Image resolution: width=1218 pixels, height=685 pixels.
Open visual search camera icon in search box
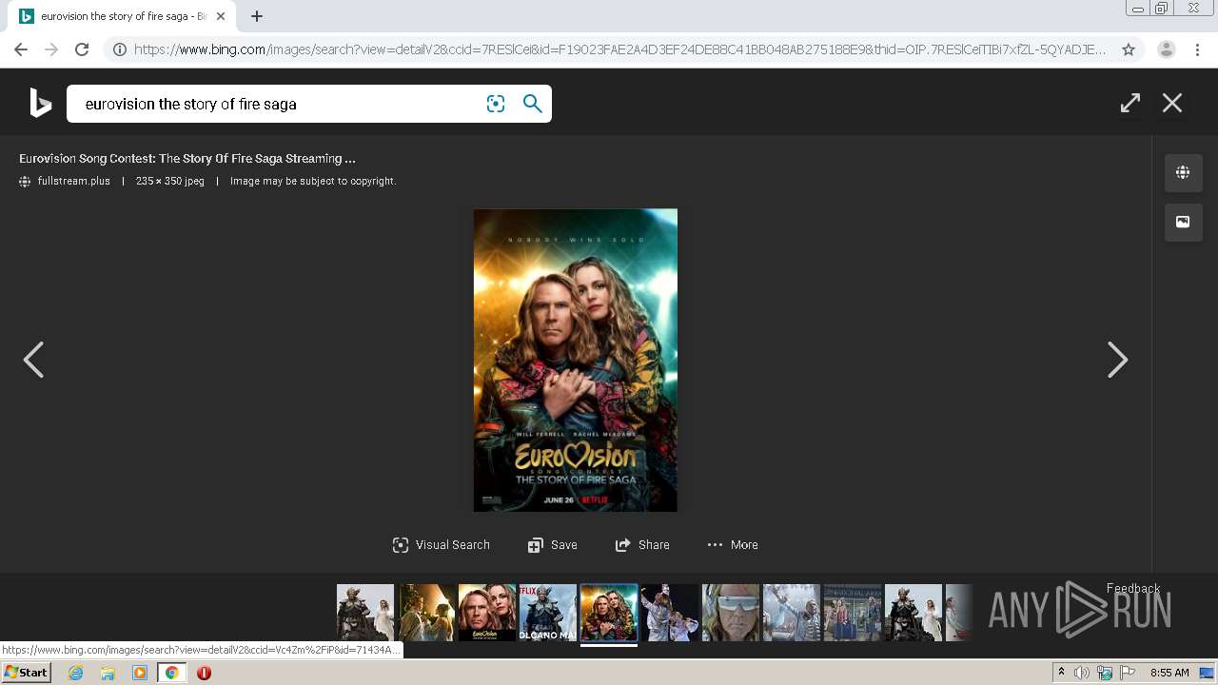[x=496, y=104]
